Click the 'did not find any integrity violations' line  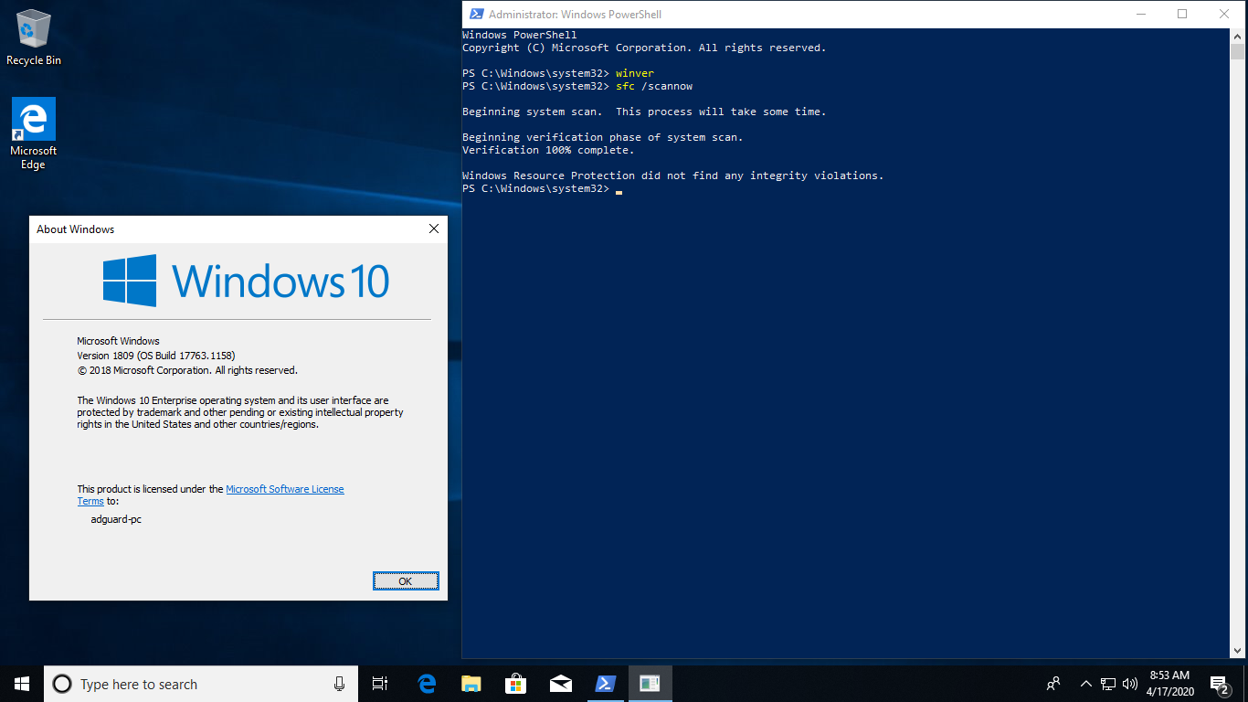(673, 175)
